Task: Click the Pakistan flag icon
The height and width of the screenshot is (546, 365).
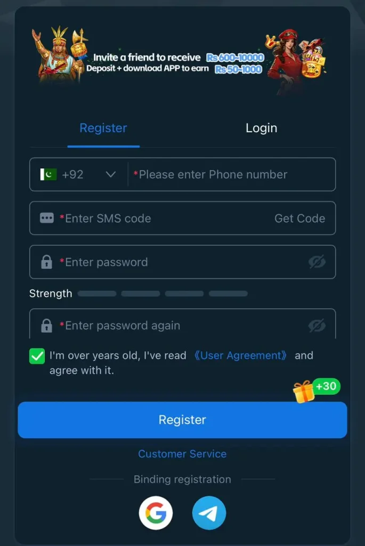Action: tap(48, 174)
